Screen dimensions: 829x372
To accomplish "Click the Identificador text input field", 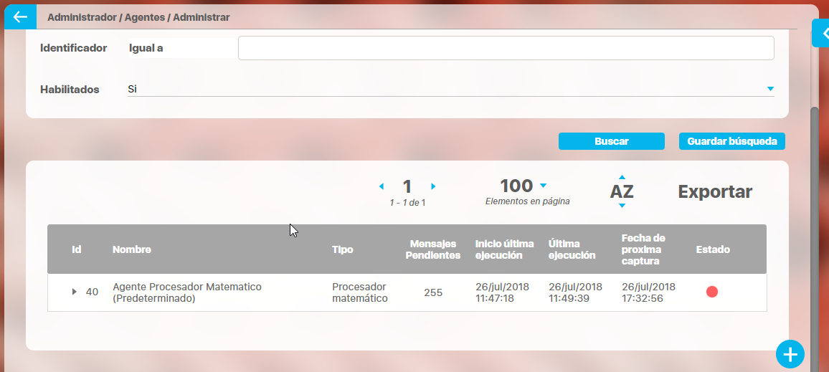I will click(x=506, y=48).
